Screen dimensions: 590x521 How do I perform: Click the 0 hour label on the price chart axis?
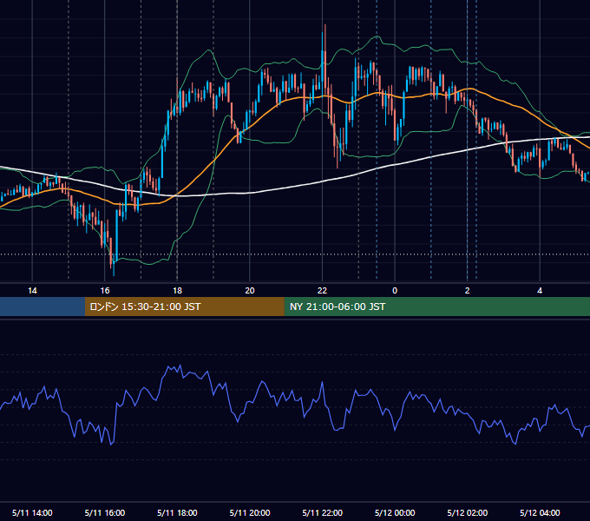pos(395,291)
